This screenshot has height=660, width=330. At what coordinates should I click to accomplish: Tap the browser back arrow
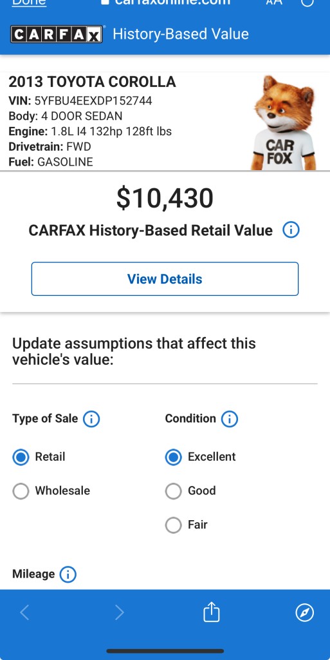24,612
